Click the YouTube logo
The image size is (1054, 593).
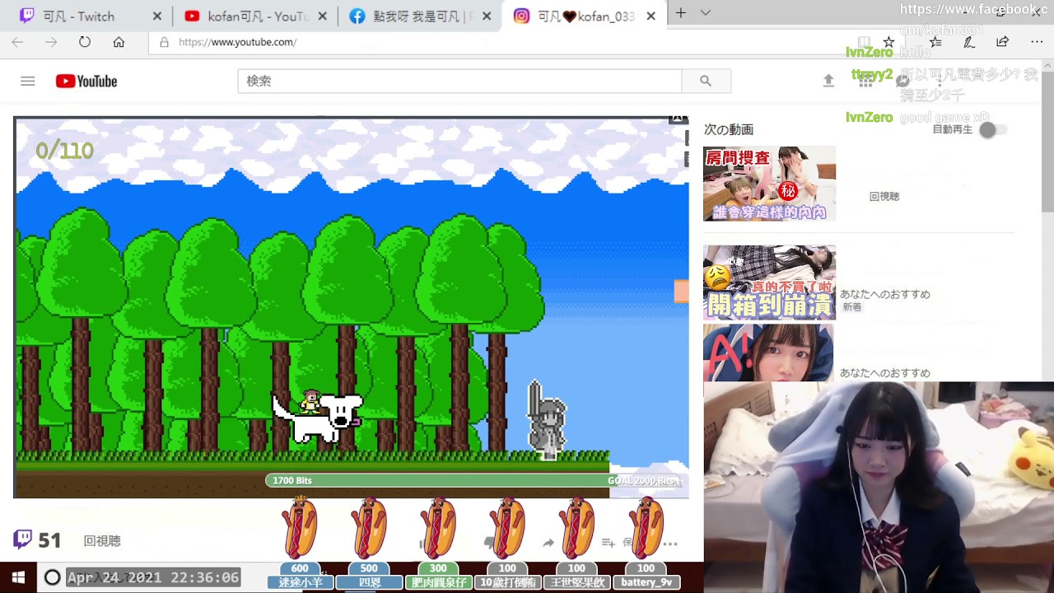[x=86, y=81]
